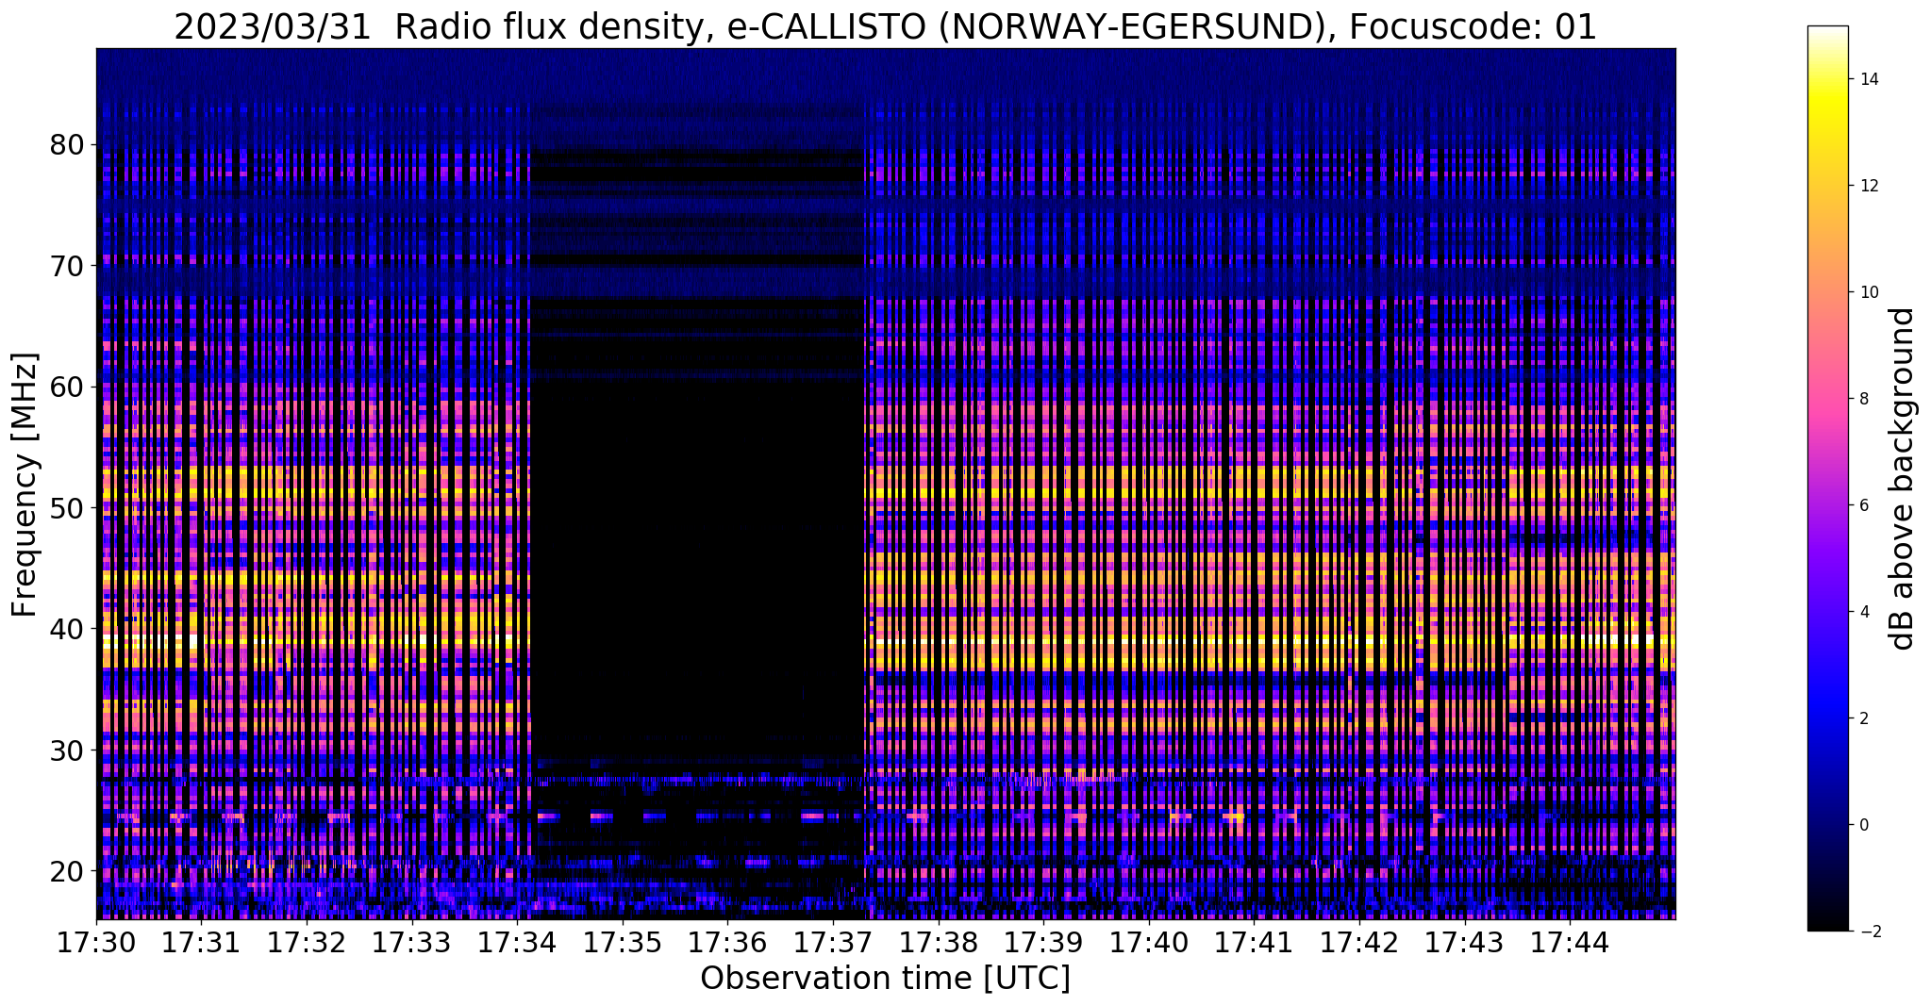Click the 17:36 time tick label
This screenshot has height=1006, width=1931.
727,942
